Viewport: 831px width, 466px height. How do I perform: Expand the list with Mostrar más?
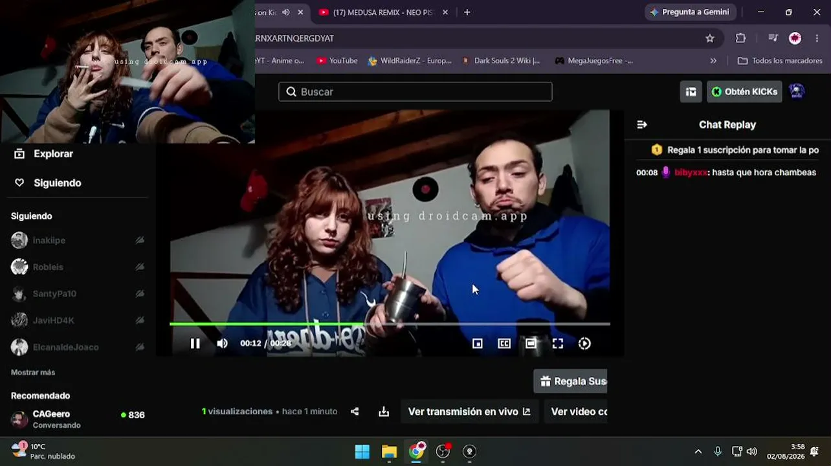tap(33, 373)
